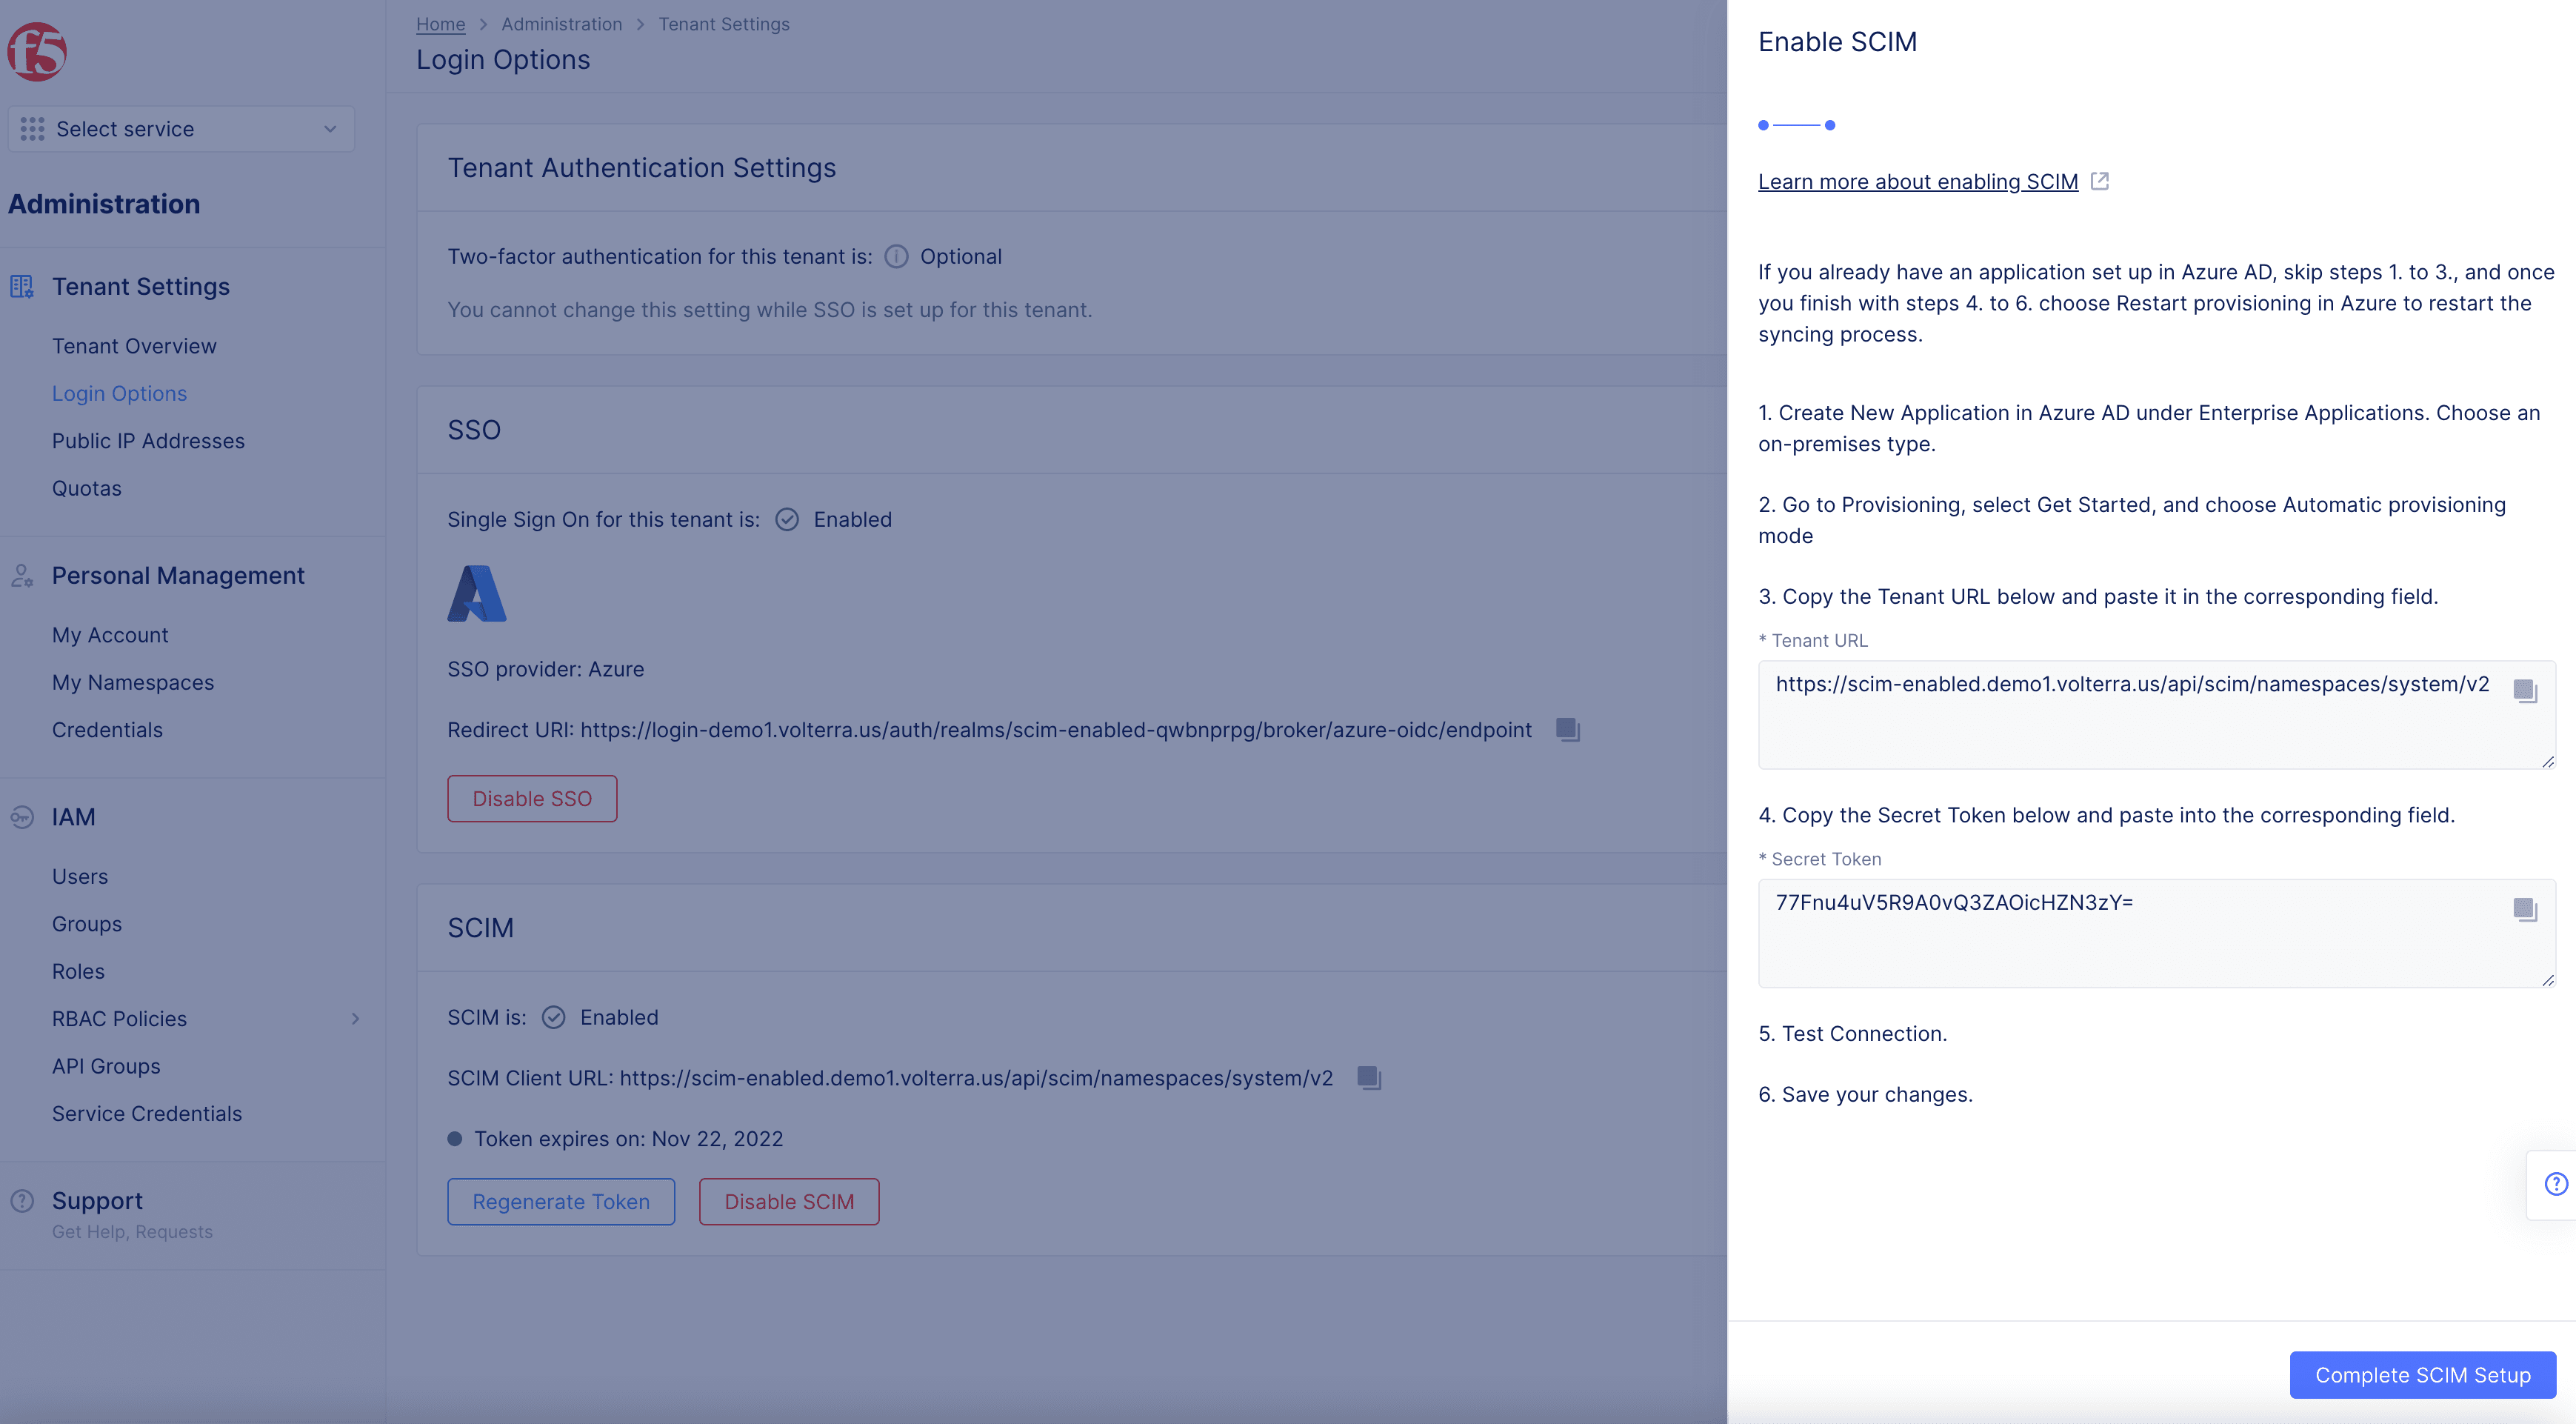Viewport: 2576px width, 1424px height.
Task: Go to Tenant Overview
Action: [x=134, y=346]
